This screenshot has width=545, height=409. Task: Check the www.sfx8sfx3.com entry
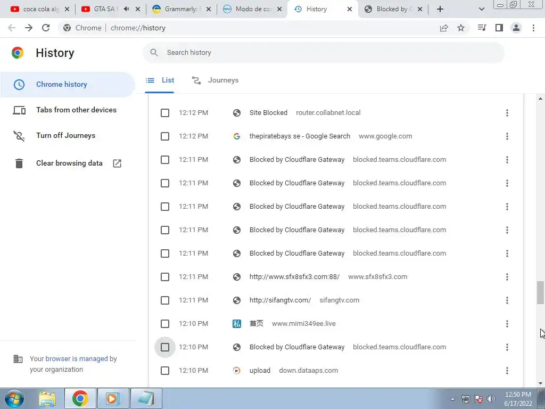165,277
